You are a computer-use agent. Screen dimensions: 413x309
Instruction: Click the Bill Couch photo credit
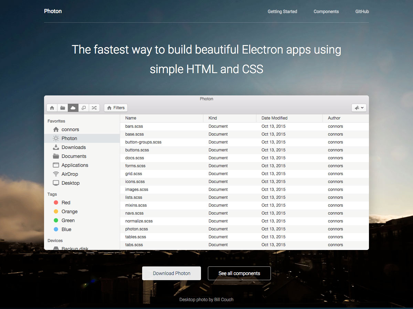pos(224,300)
